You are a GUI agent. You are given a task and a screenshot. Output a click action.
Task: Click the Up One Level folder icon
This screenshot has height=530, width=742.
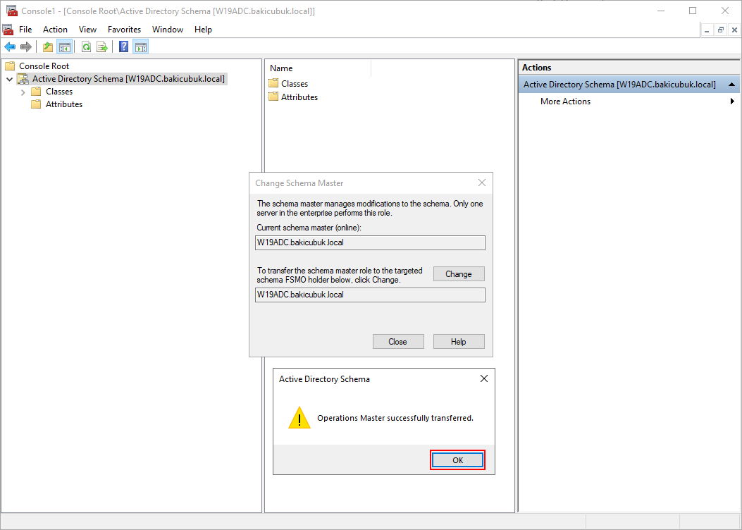(x=48, y=47)
